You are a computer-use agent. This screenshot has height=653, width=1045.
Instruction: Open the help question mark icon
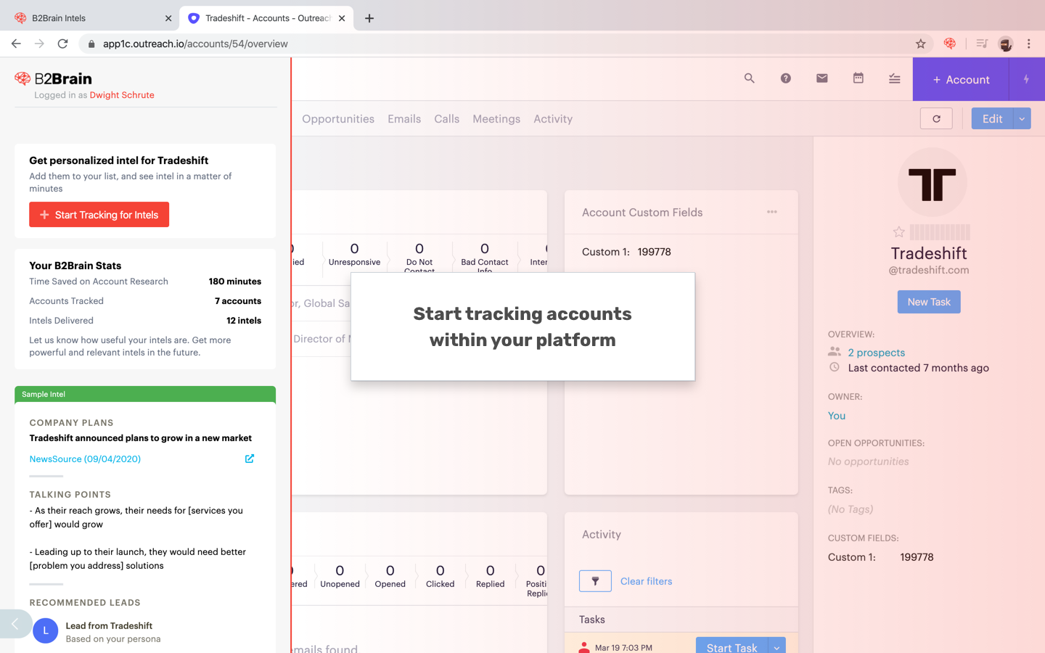[x=786, y=78]
